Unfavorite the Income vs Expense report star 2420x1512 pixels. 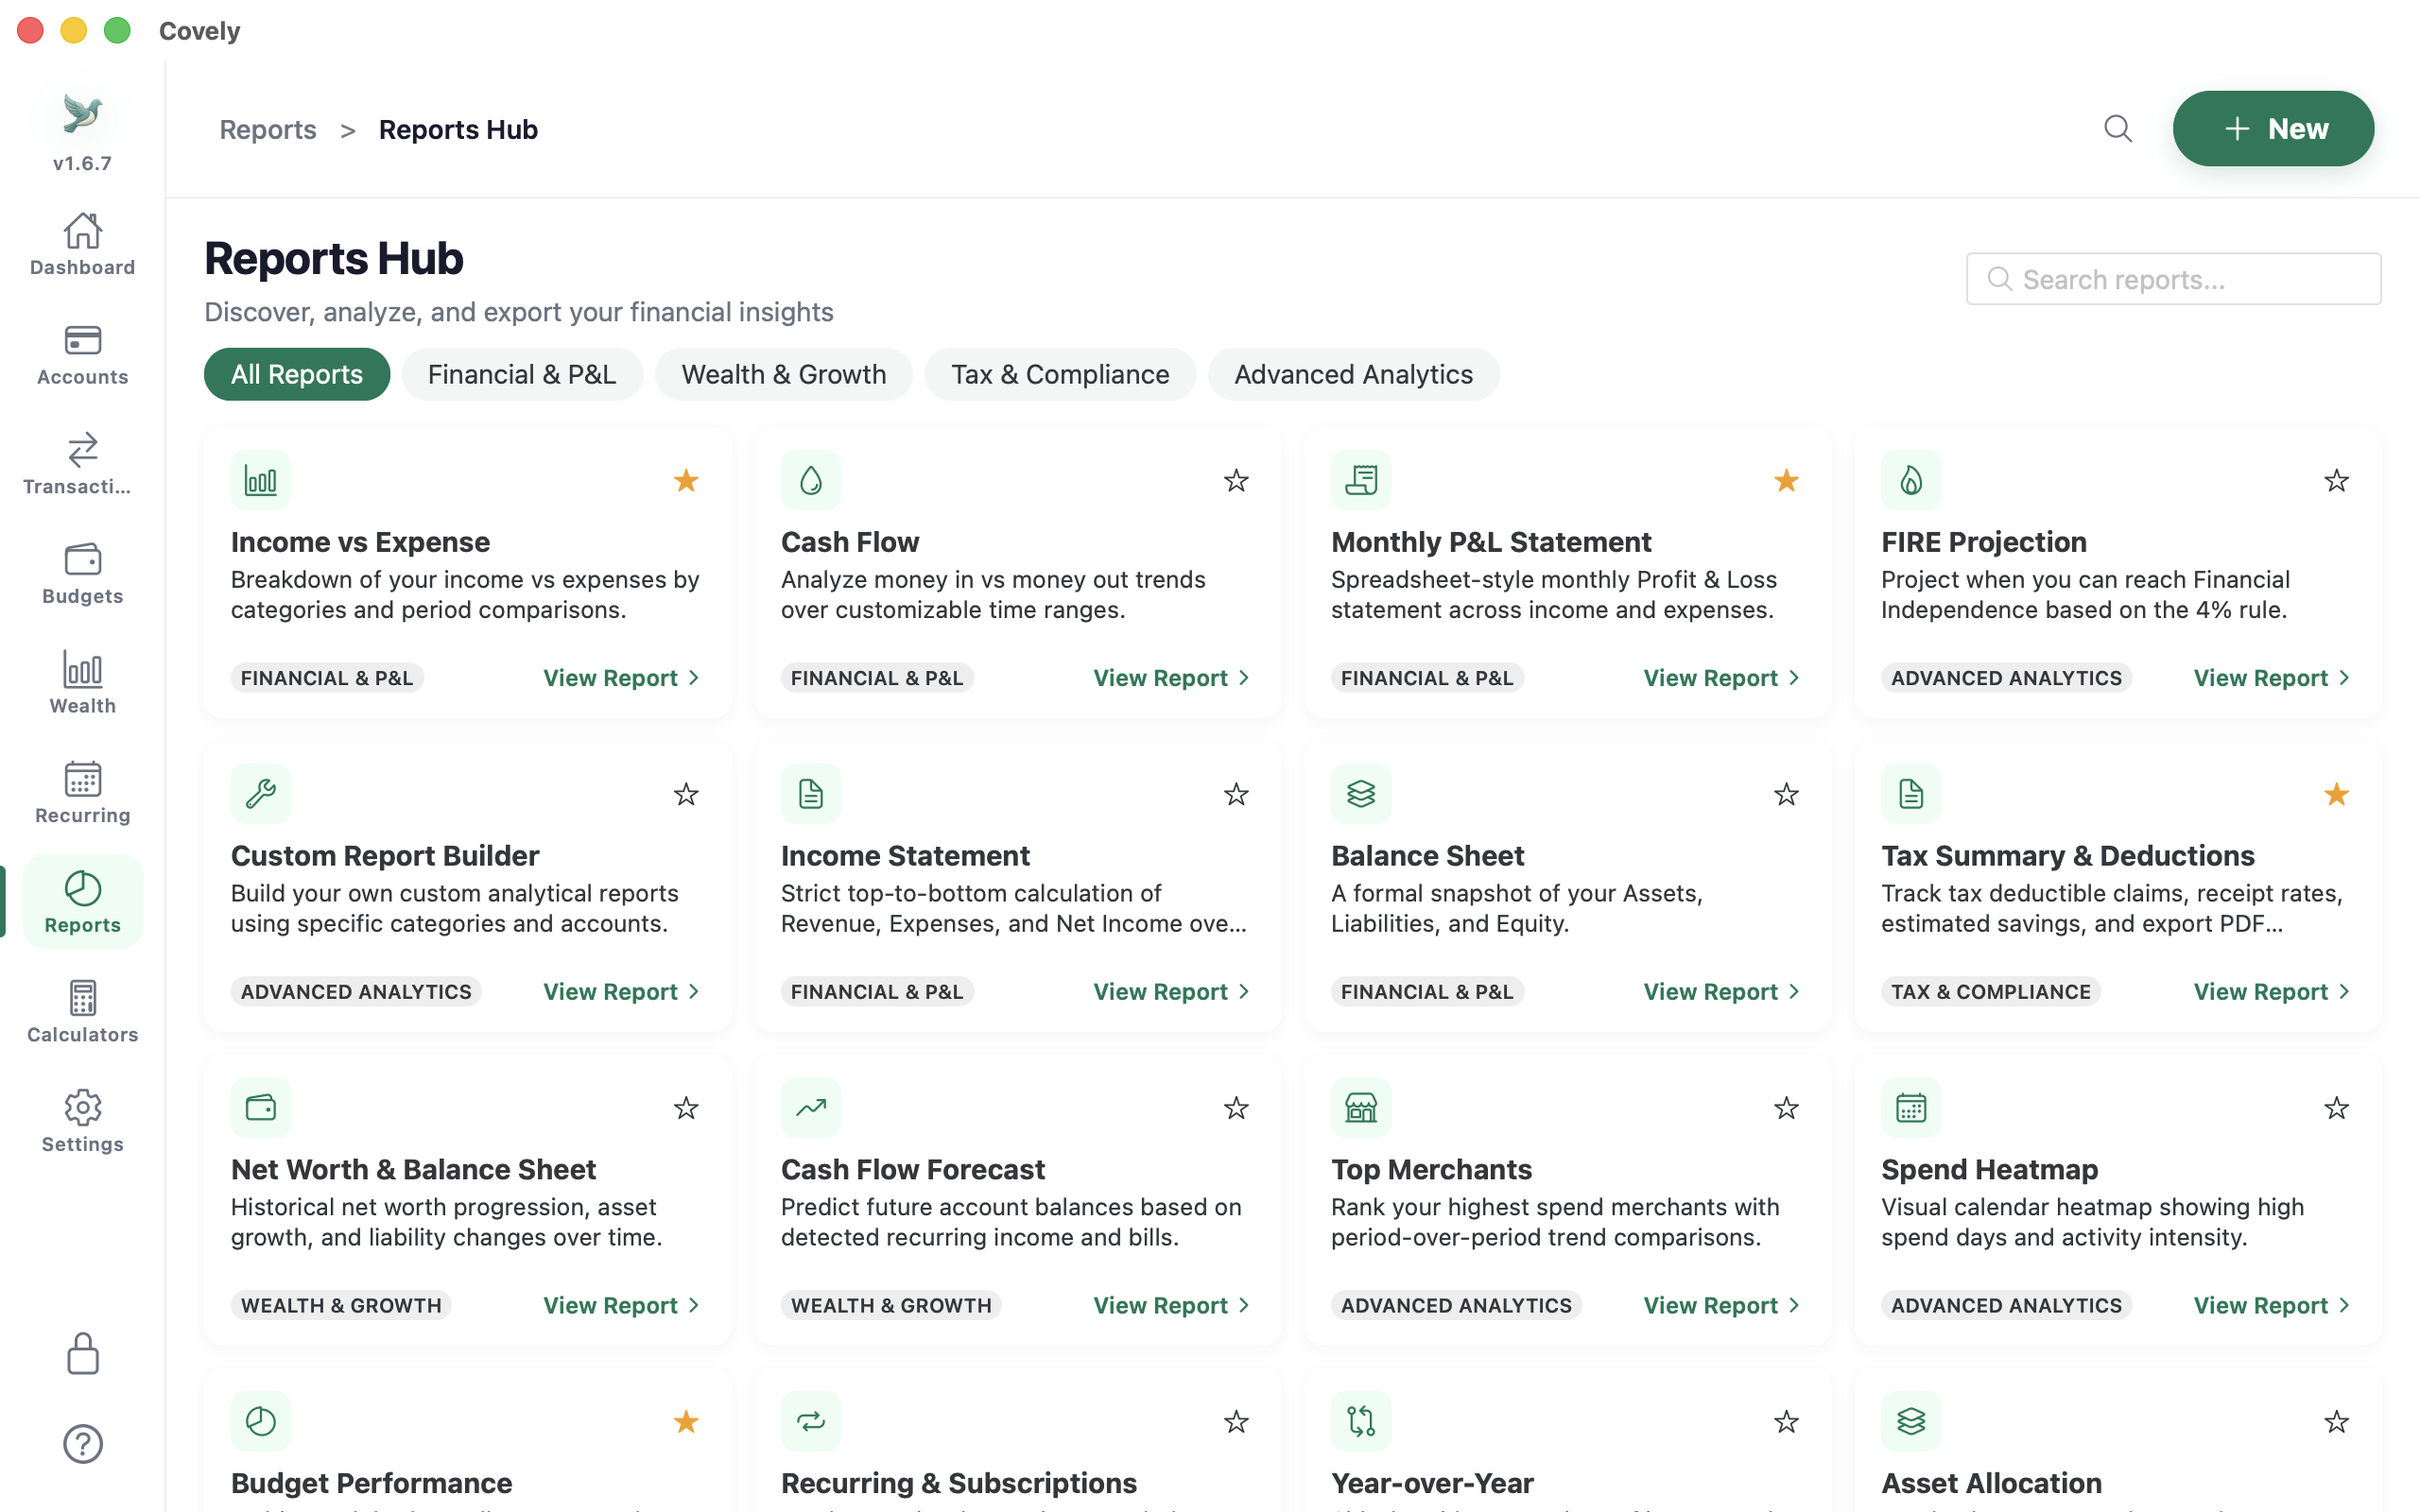pos(686,481)
